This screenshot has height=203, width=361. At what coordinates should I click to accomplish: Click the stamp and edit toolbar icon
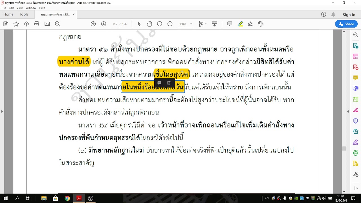click(261, 24)
